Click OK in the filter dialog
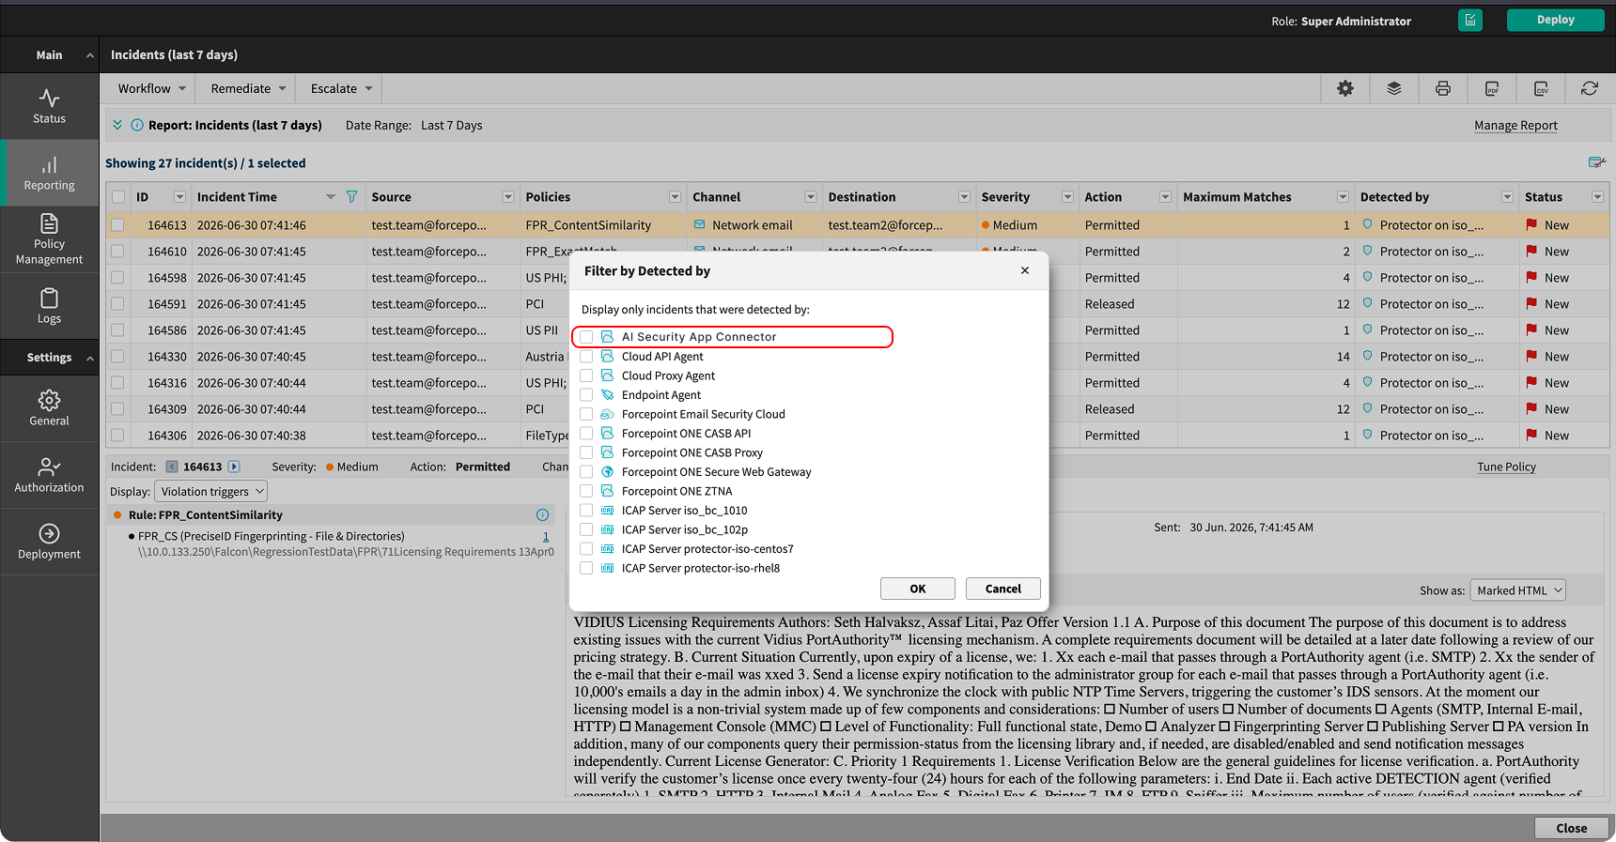The image size is (1616, 842). (x=918, y=589)
